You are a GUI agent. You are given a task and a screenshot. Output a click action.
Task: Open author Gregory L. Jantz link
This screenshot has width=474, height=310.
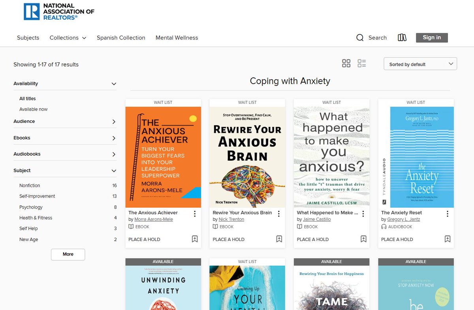pos(404,220)
